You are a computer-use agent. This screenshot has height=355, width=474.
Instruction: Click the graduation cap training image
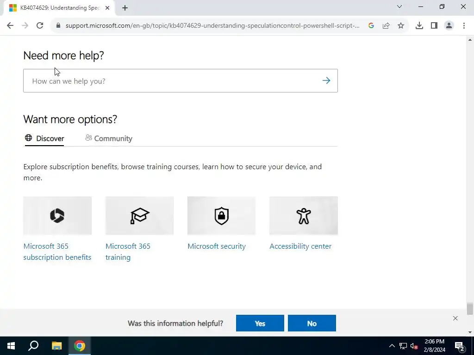[x=139, y=215]
